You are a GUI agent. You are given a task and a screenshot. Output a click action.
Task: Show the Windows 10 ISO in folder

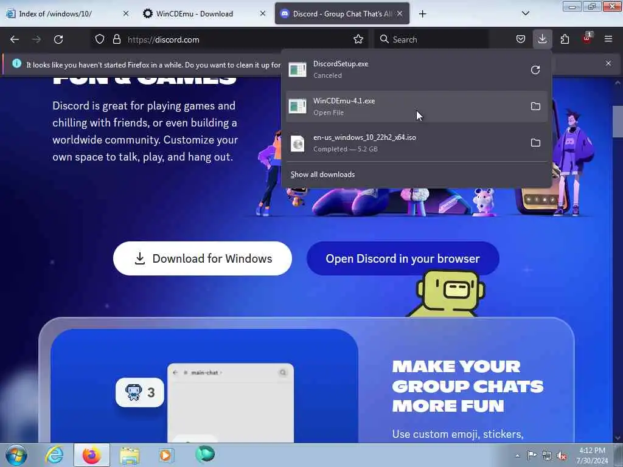point(535,142)
